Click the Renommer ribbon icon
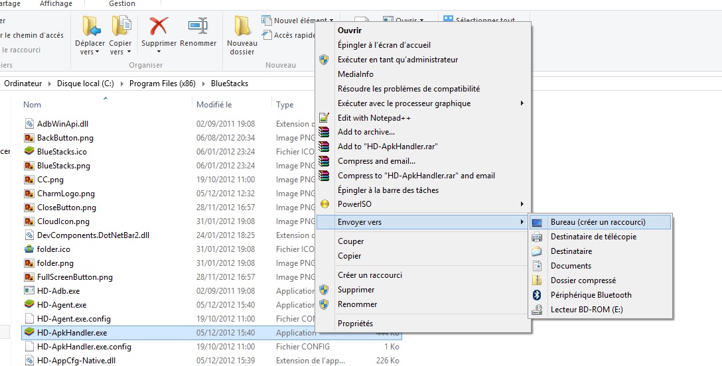722x366 pixels. (x=198, y=27)
